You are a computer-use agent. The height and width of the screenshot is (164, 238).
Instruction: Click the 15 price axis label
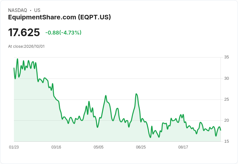coord(226,141)
